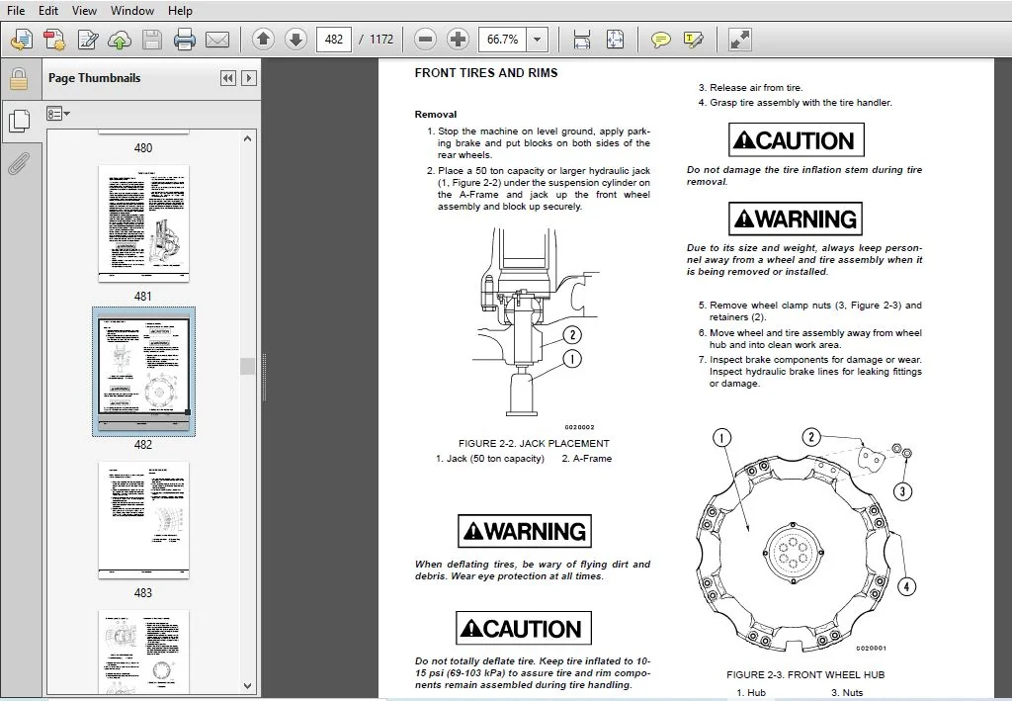Open the Edit menu
This screenshot has height=701, width=1012.
click(47, 10)
